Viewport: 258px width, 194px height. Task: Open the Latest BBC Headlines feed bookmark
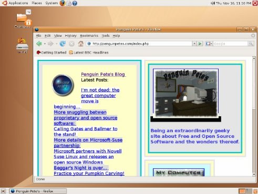pos(89,53)
